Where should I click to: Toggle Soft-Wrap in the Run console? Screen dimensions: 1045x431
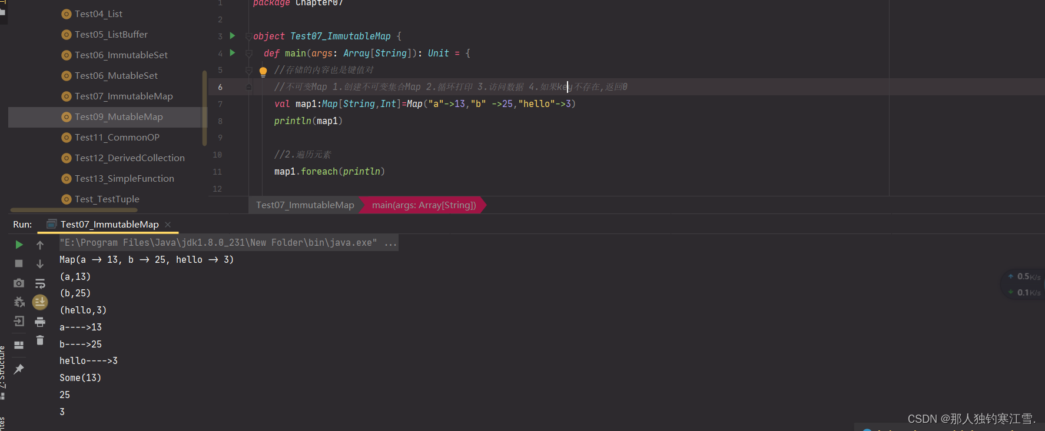pos(40,283)
